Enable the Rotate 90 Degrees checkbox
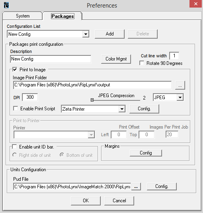This screenshot has height=213, width=203. pos(142,63)
